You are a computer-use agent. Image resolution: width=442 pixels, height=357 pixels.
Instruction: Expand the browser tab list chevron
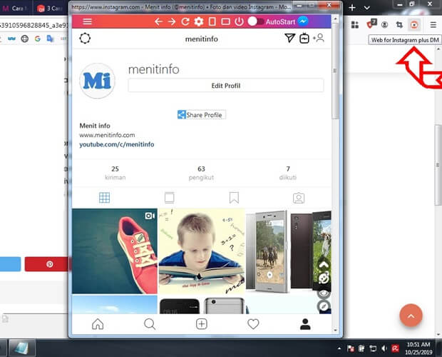366,8
